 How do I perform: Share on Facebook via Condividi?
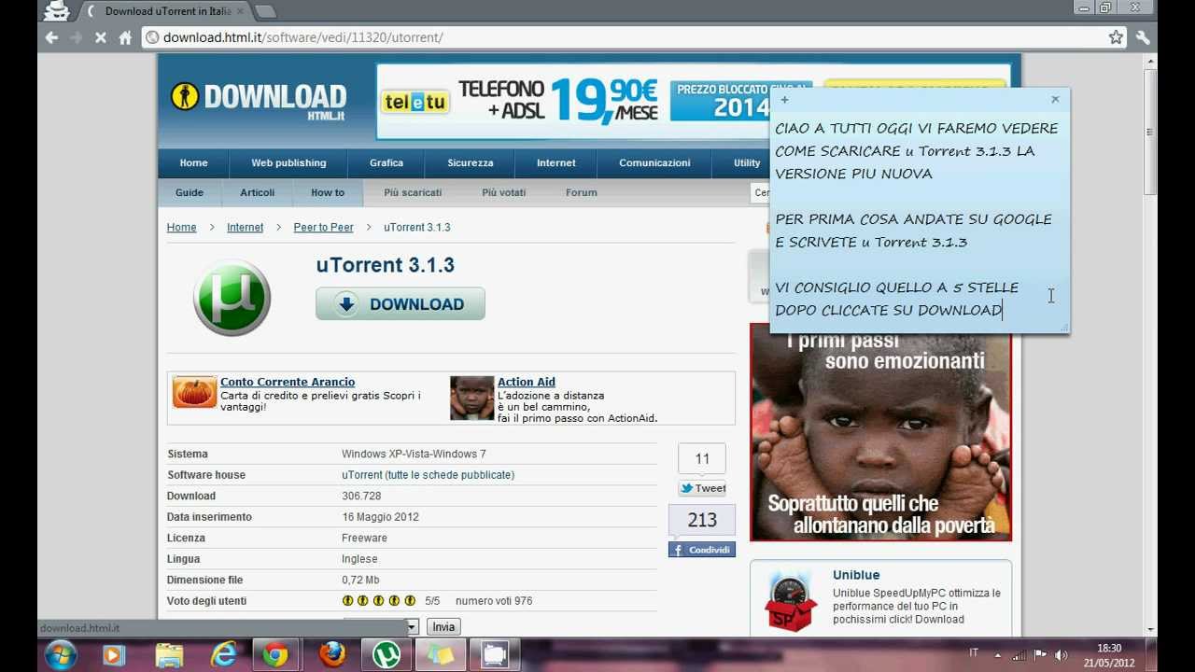[x=702, y=550]
